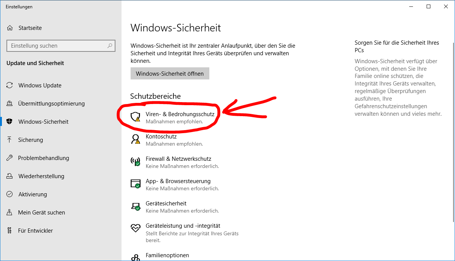
Task: Click the Einstellungen window title text
Action: tap(19, 7)
